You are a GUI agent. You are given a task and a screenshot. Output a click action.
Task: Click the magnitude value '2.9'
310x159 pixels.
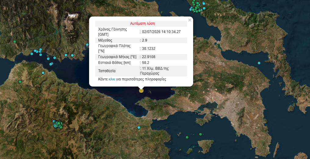[145, 40]
